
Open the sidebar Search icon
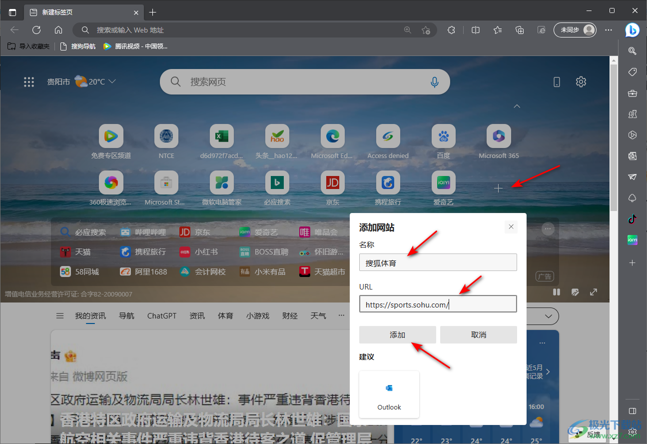(x=633, y=50)
